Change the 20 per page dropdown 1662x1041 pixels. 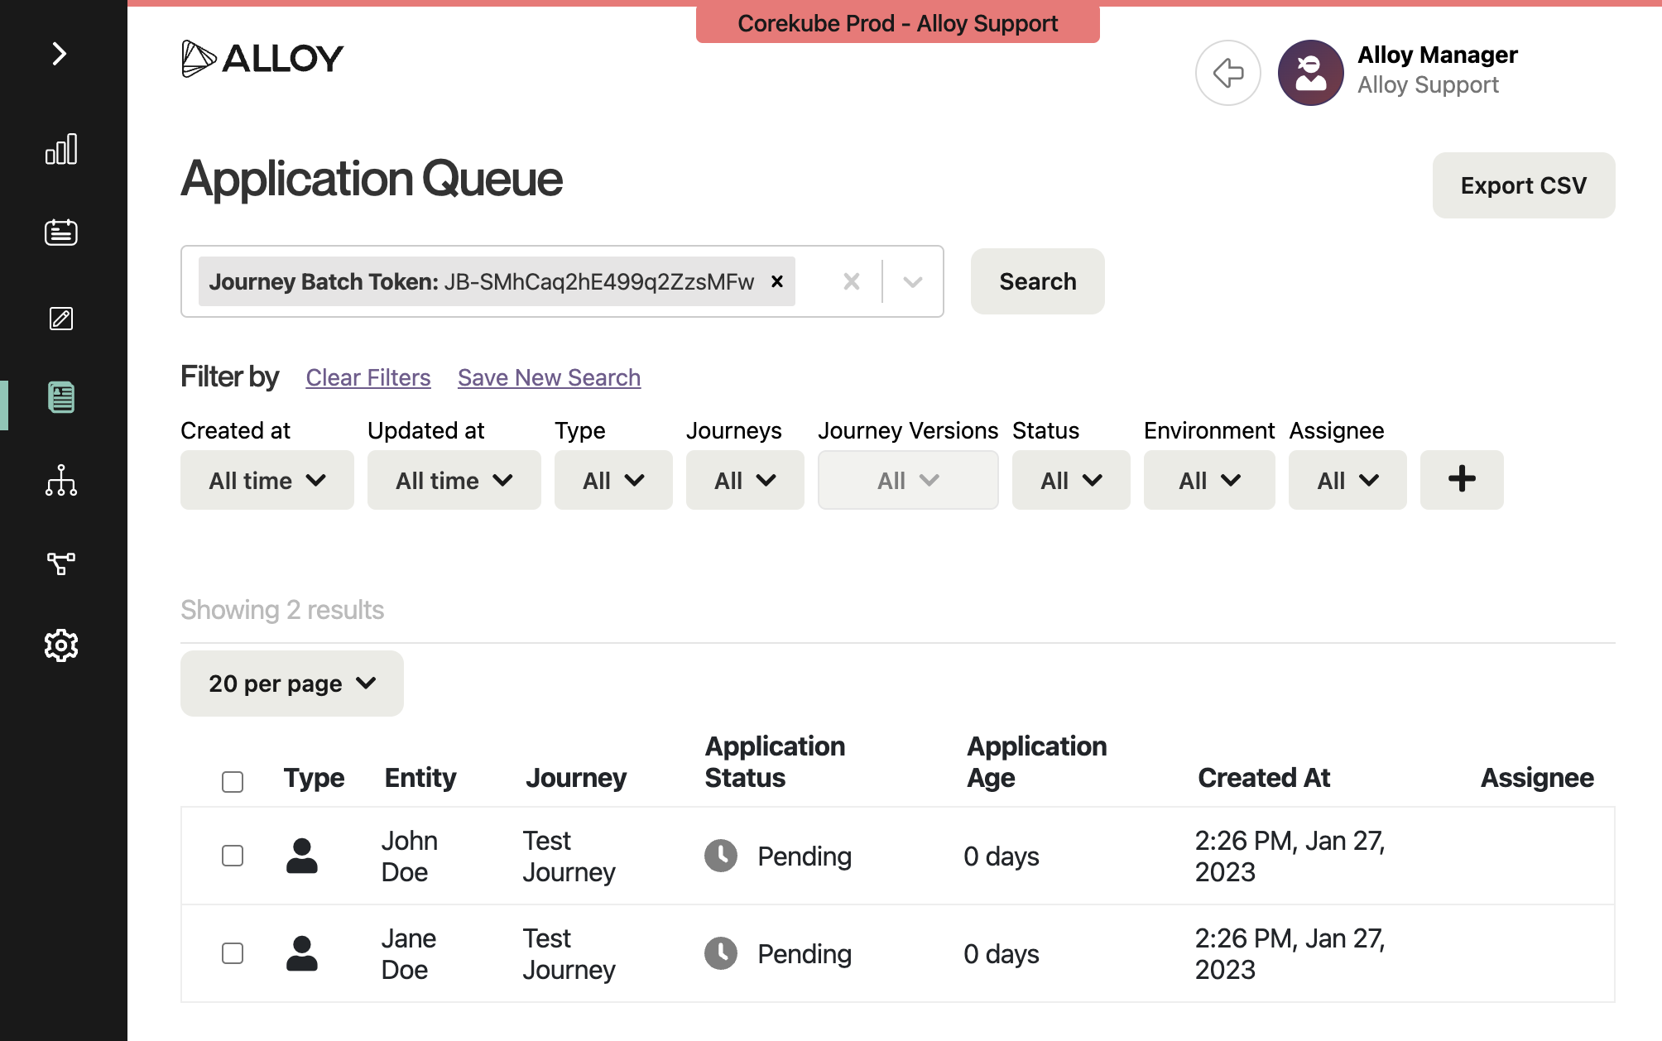(x=292, y=684)
